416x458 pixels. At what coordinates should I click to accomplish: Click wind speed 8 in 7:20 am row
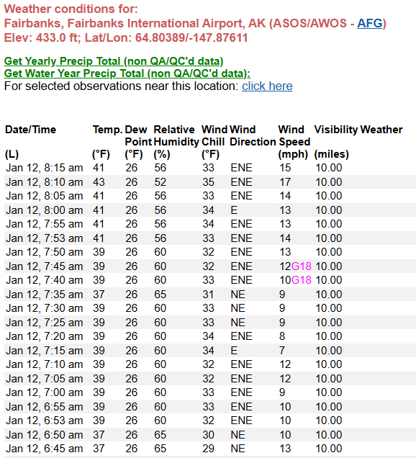282,336
